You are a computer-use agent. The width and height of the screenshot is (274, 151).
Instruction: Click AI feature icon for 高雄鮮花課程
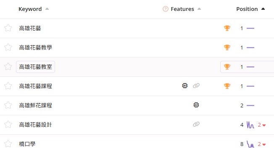(196, 105)
